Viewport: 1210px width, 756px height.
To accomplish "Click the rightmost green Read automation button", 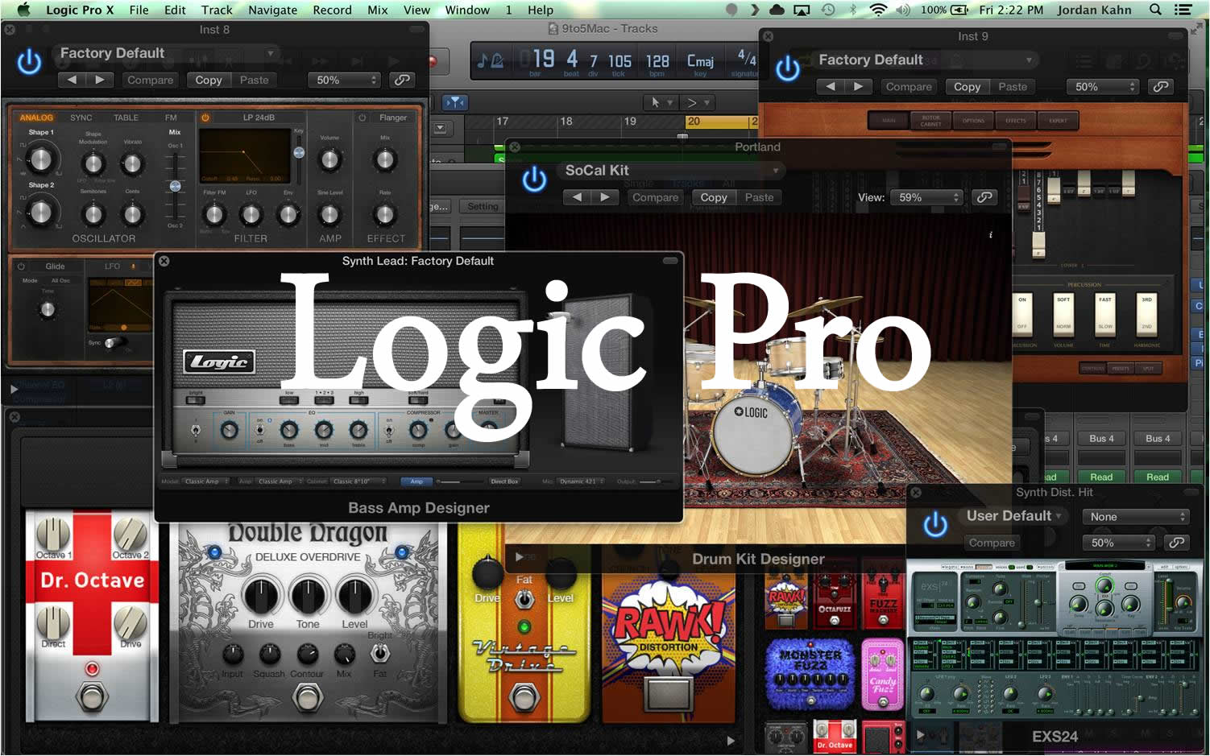I will 1158,477.
